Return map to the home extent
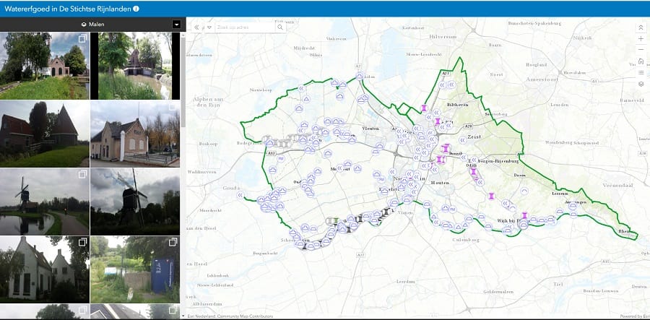The image size is (650, 320). click(641, 61)
